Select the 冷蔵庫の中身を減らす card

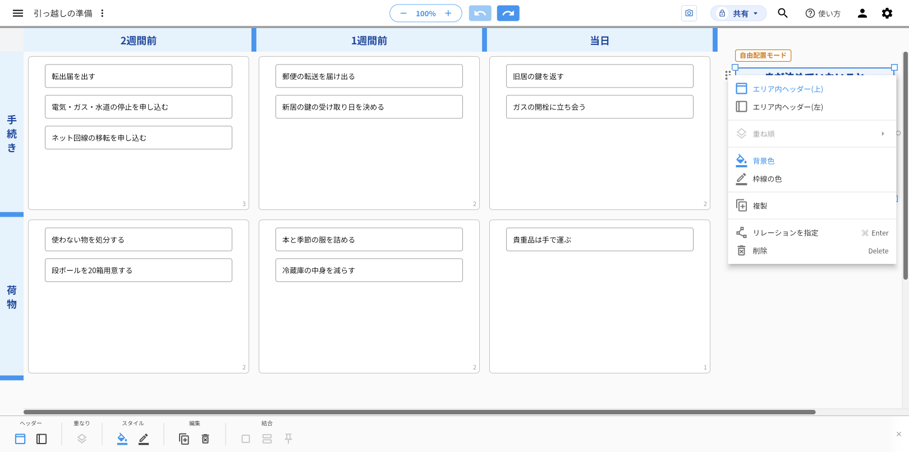[x=369, y=270]
